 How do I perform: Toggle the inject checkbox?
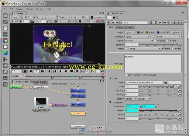click(x=162, y=49)
